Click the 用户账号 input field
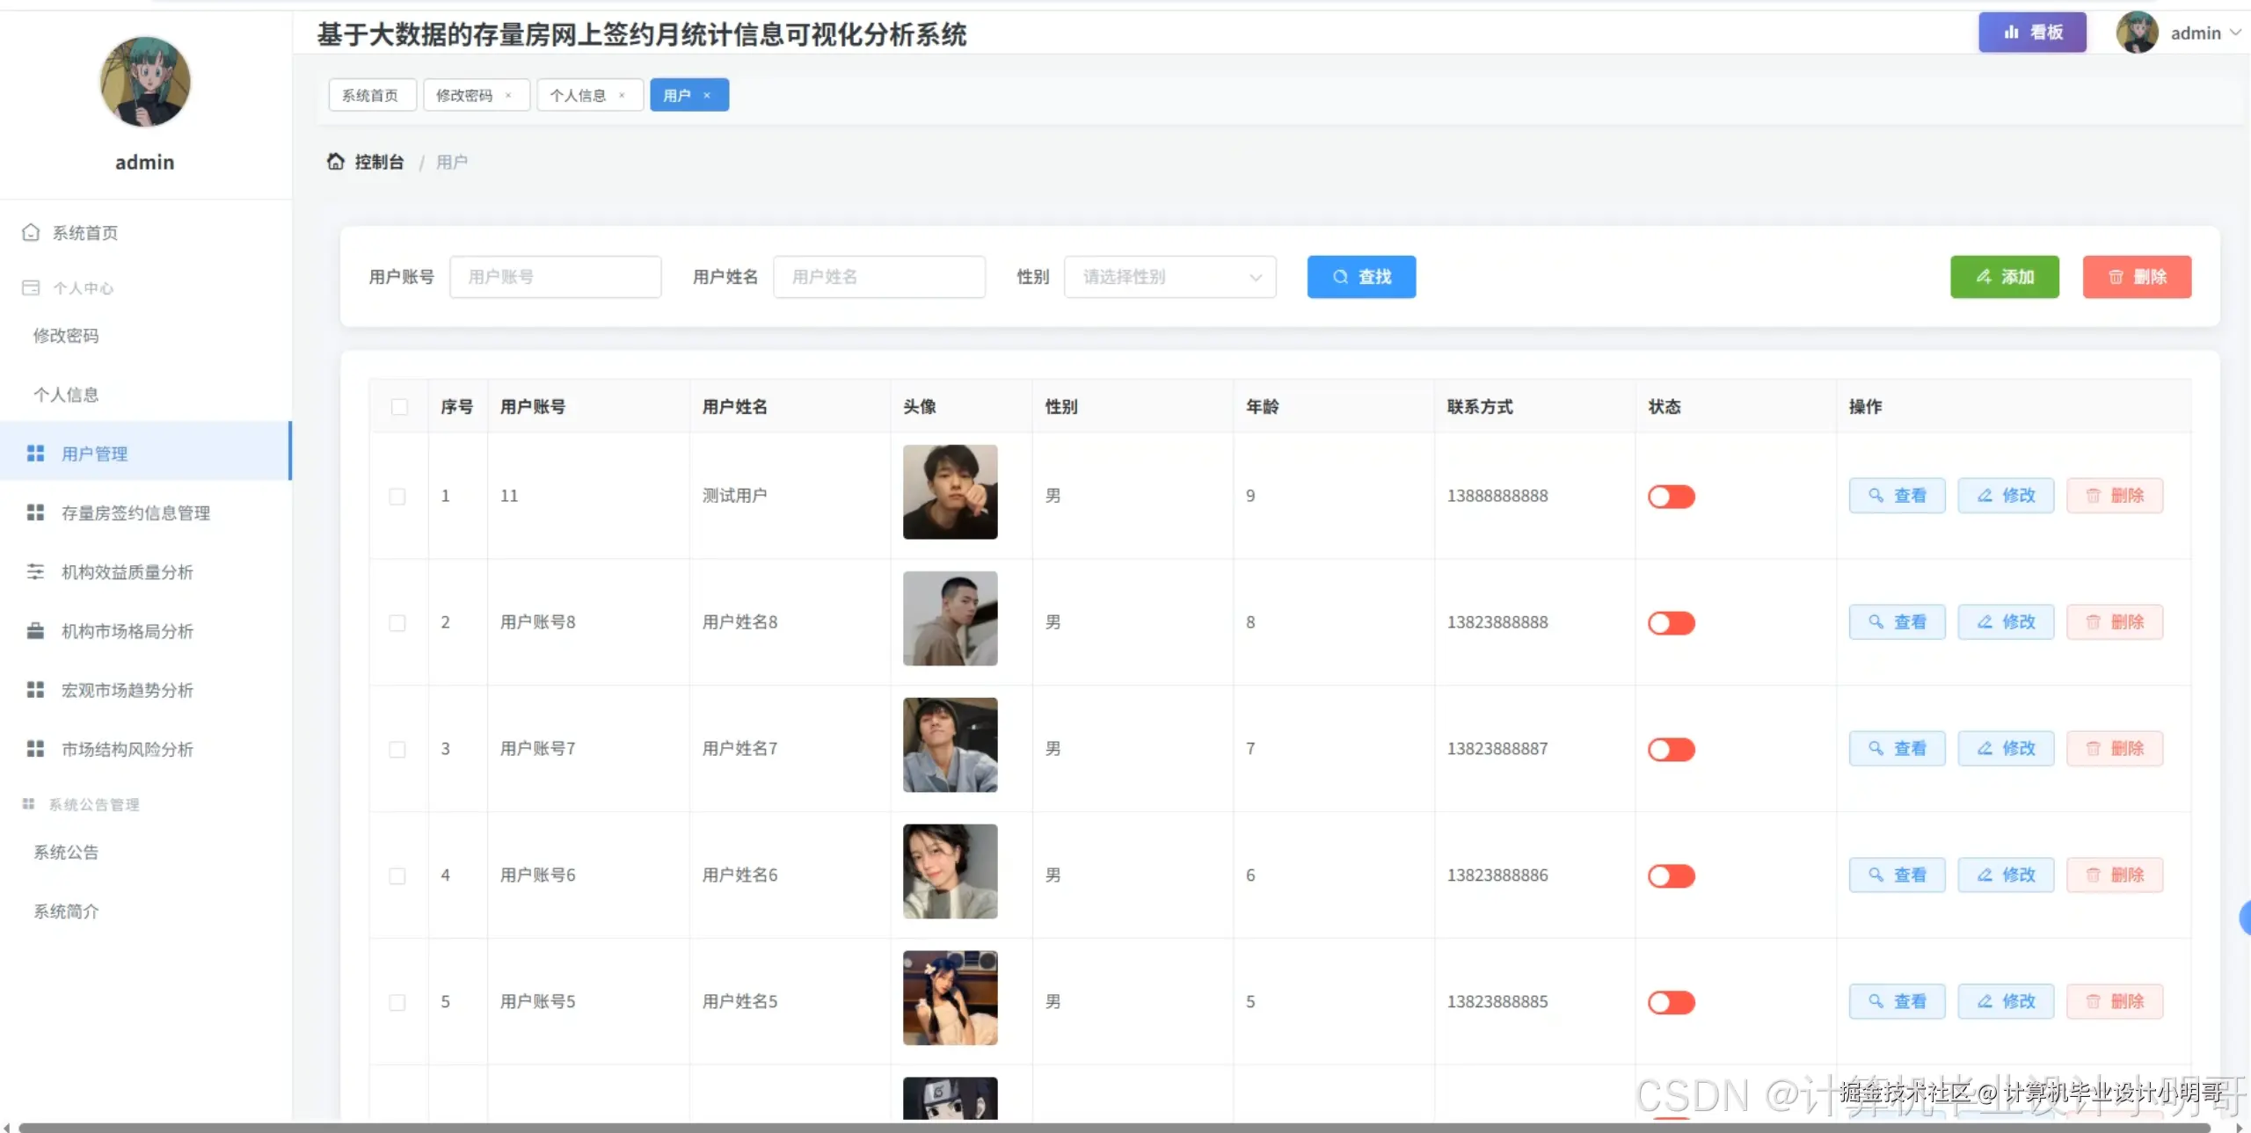2251x1133 pixels. click(555, 278)
